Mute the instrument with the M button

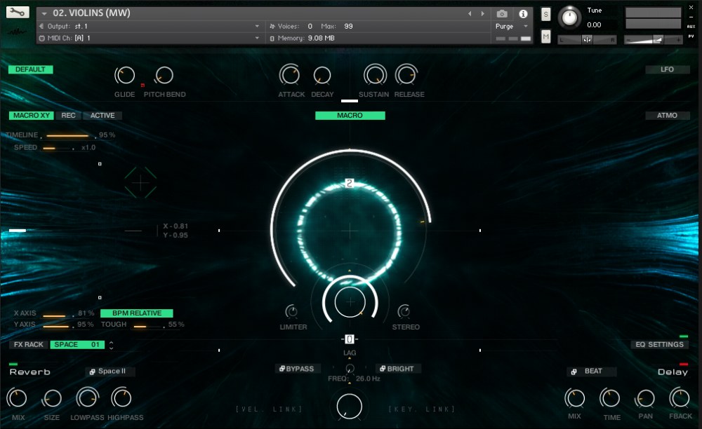(x=545, y=35)
